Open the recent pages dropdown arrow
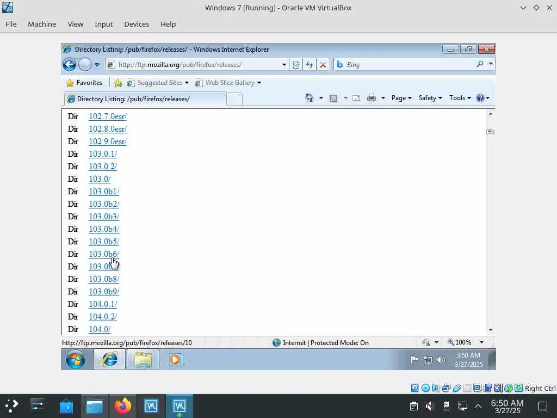This screenshot has width=557, height=418. point(97,65)
